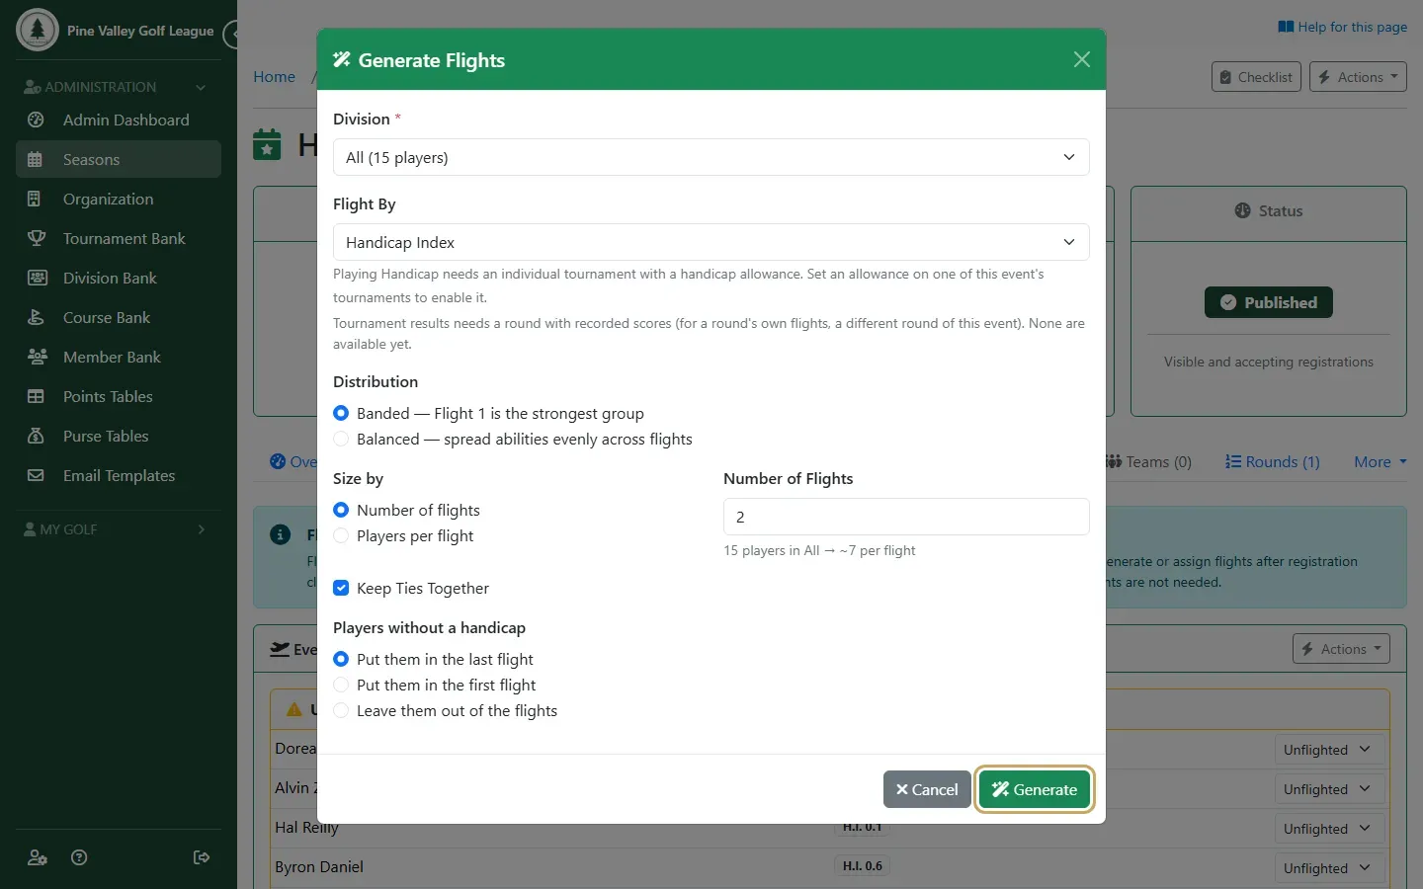Open the Checklist button
Viewport: 1423px width, 889px height.
click(x=1256, y=77)
